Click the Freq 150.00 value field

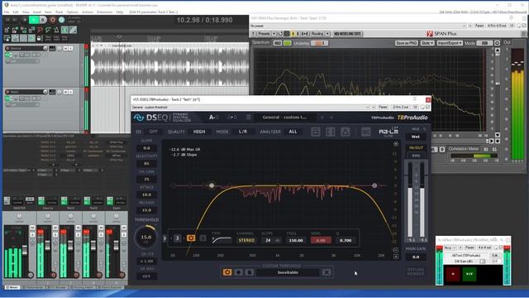296,240
